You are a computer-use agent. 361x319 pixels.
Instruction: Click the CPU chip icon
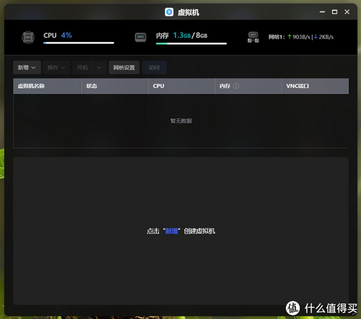pos(28,37)
